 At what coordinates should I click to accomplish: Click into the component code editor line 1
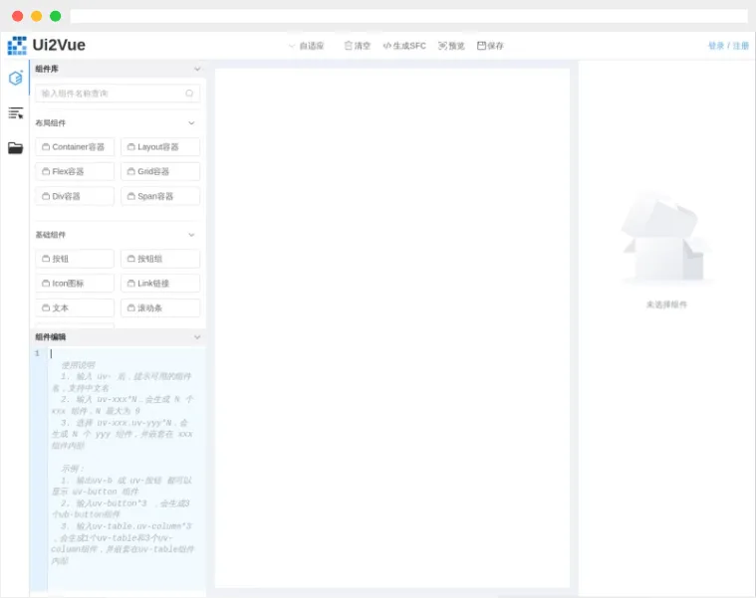[x=126, y=353]
